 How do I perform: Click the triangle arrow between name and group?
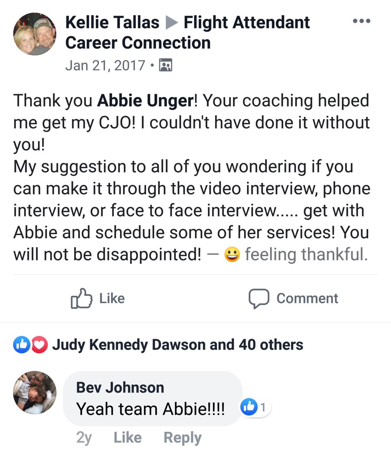(x=172, y=23)
